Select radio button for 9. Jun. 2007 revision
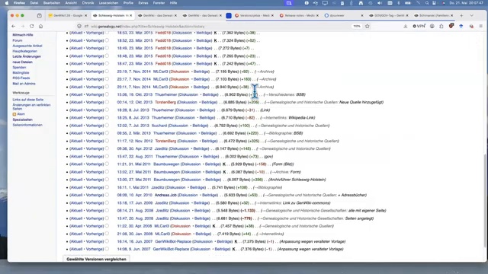488x274 pixels. [x=107, y=249]
